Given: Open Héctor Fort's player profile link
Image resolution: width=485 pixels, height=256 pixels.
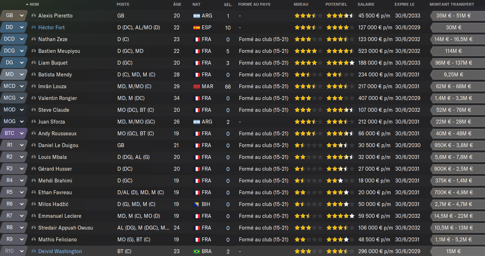Looking at the screenshot, I should click(52, 27).
